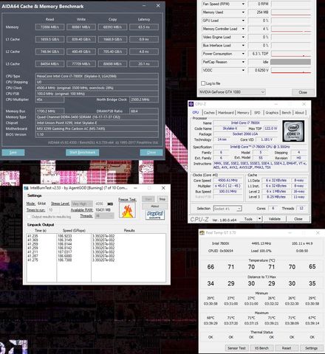
Task: Open the Fan Speed (RPM) sensor dropdown
Action: tap(243, 4)
